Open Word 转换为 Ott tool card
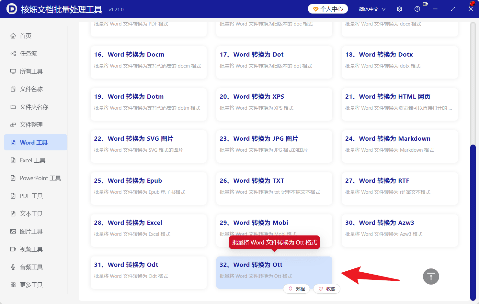 (x=274, y=273)
